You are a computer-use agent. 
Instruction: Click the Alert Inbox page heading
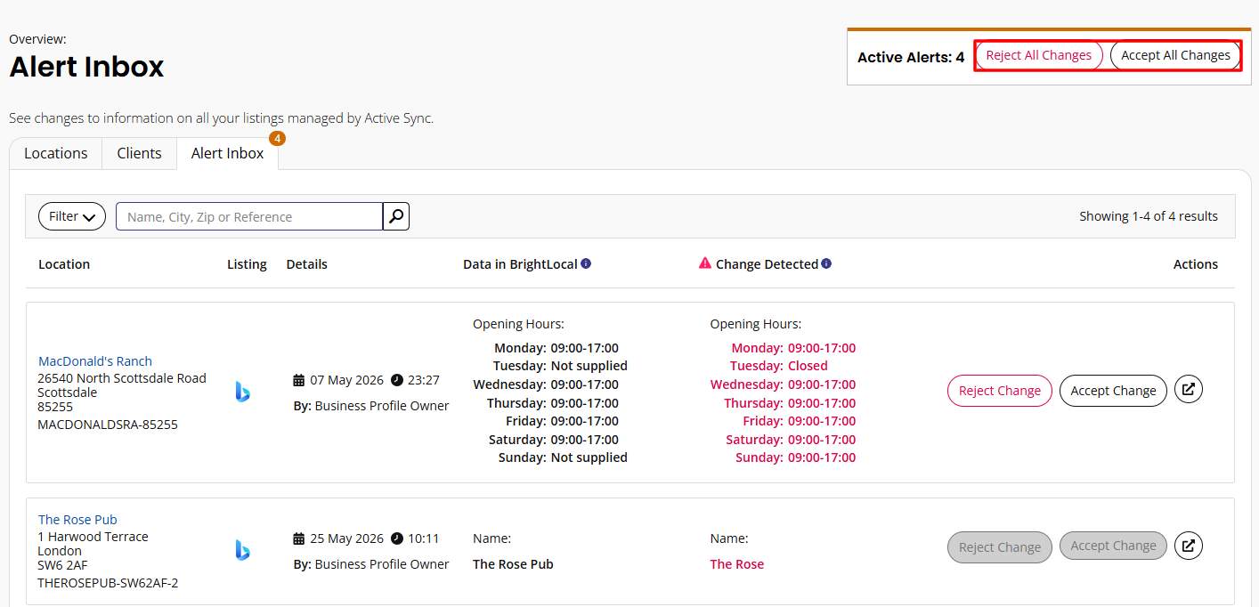(x=87, y=67)
